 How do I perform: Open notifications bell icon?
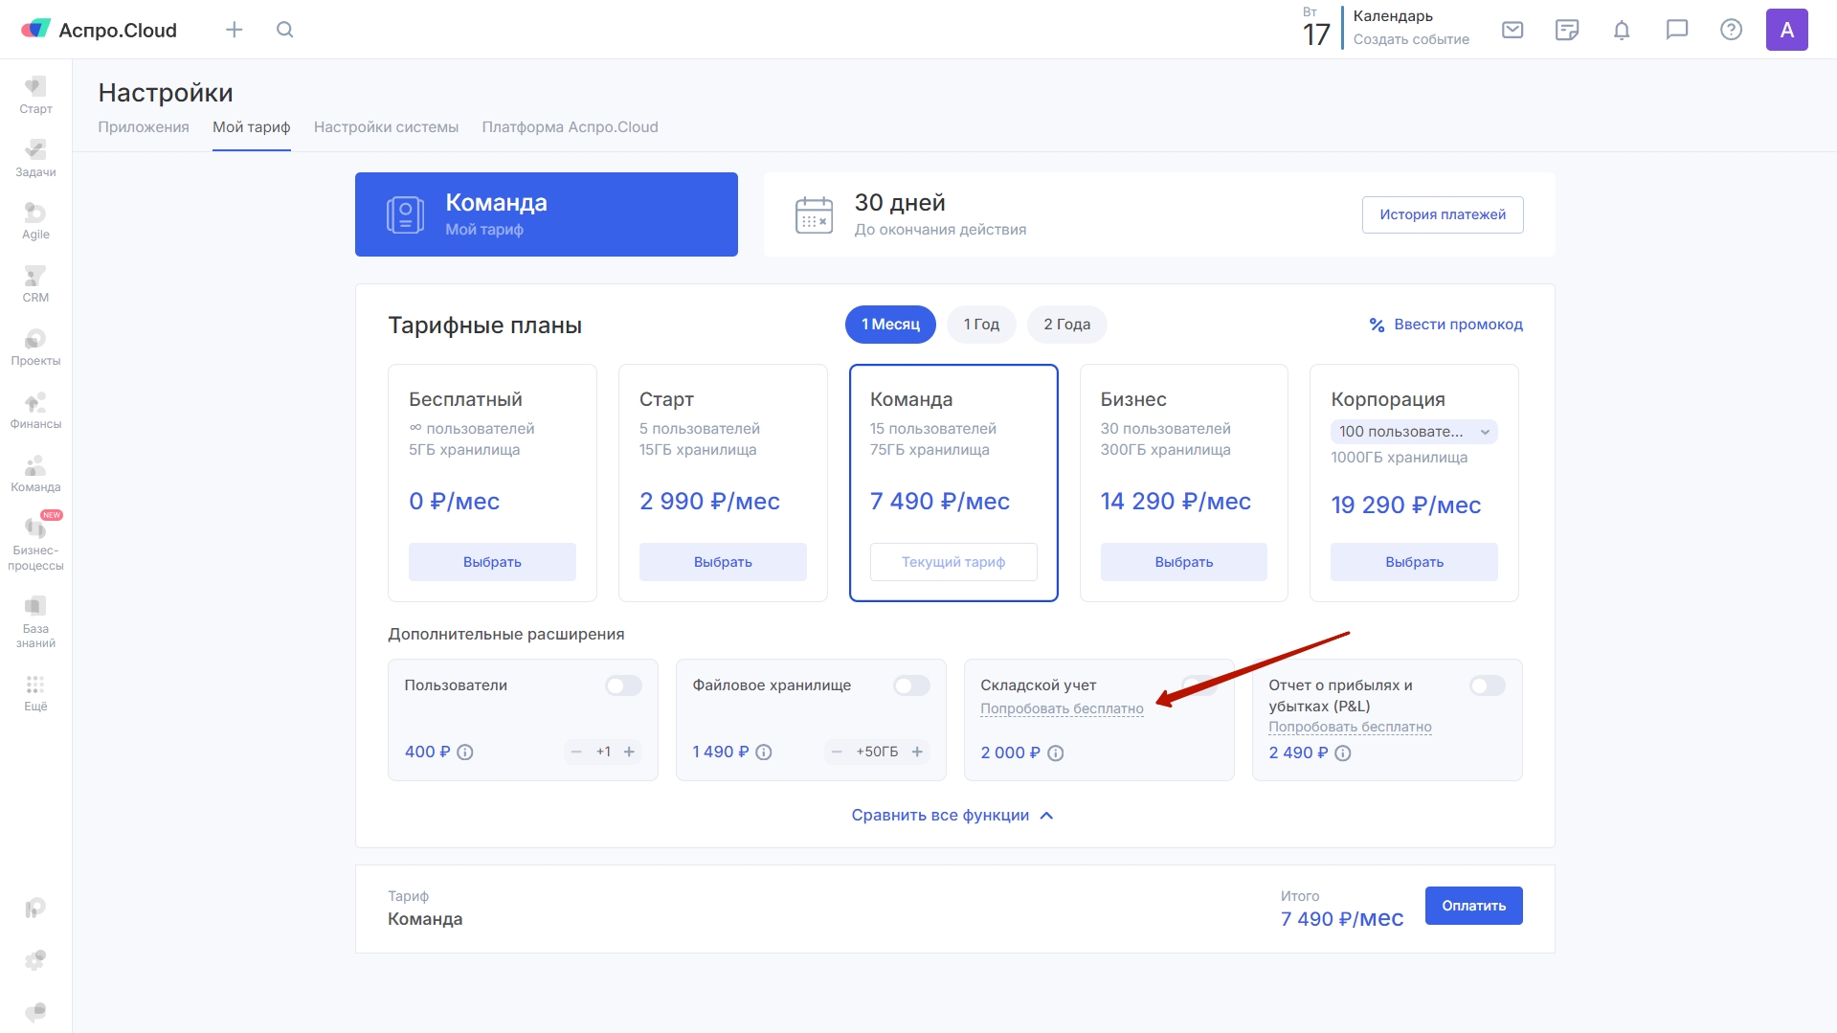(1622, 30)
